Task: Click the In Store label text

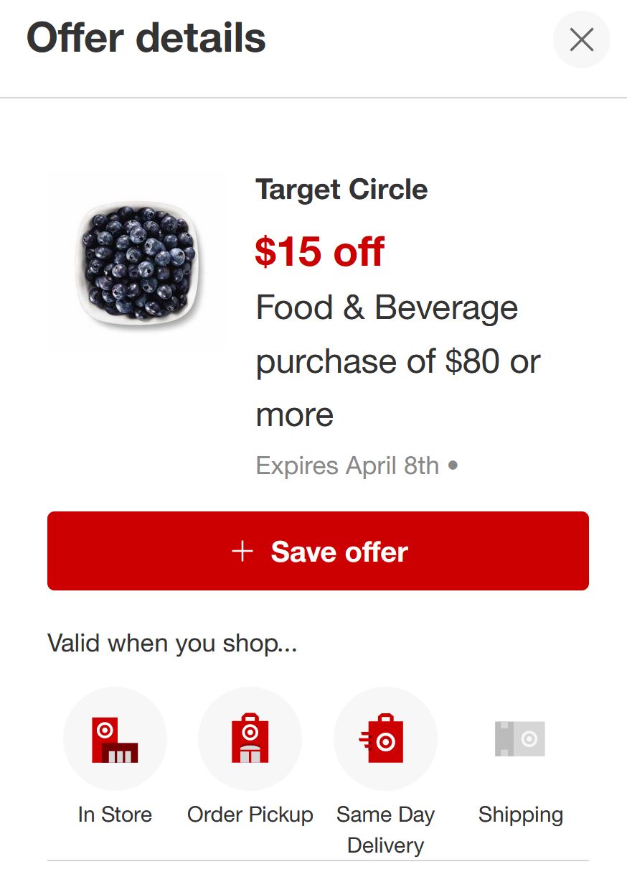Action: (115, 815)
